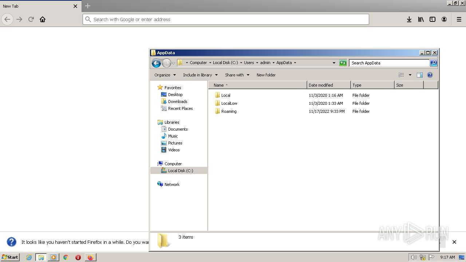Click Roaming date 11/17/2022 9:33 PM
This screenshot has height=262, width=466.
point(327,111)
